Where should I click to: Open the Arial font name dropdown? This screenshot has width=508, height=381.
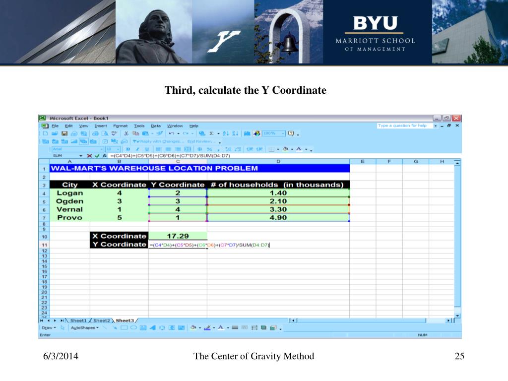coord(102,149)
